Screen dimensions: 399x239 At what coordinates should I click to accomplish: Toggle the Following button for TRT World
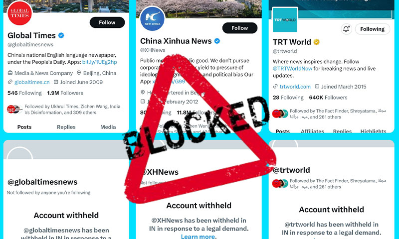[372, 29]
